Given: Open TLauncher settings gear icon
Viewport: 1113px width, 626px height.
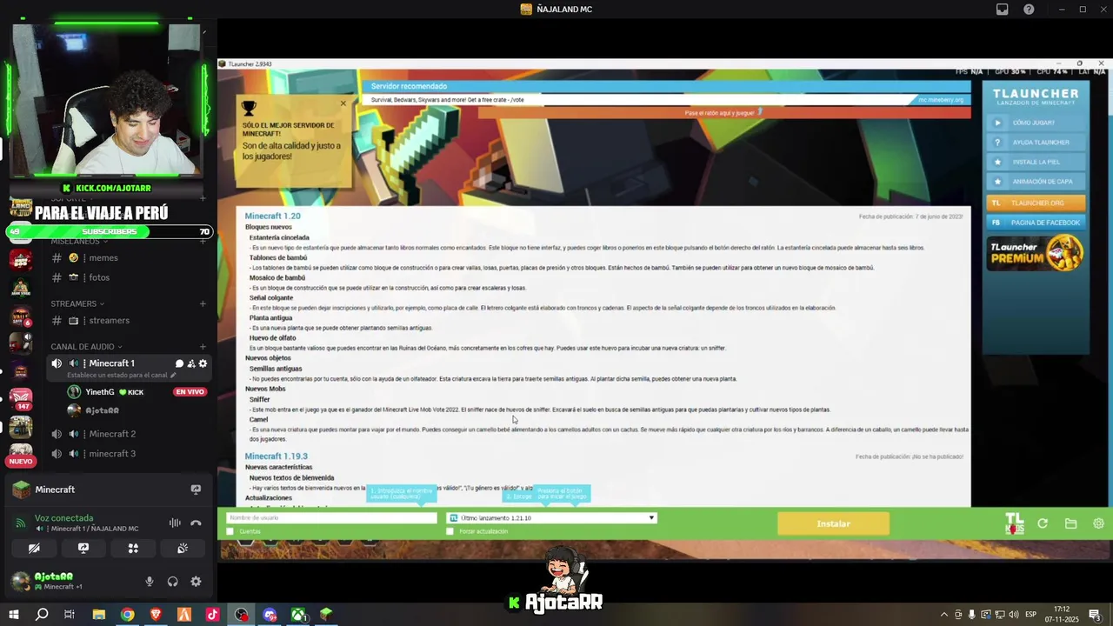Looking at the screenshot, I should tap(1098, 523).
